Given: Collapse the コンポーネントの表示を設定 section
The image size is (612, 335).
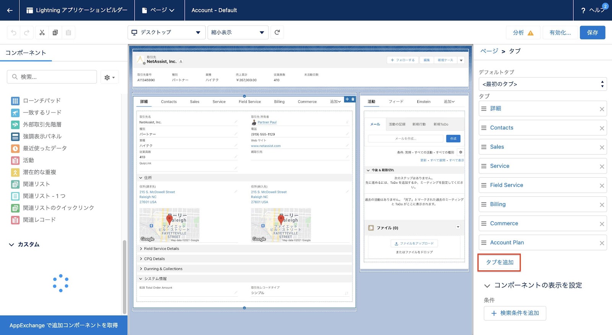Looking at the screenshot, I should tap(533, 285).
